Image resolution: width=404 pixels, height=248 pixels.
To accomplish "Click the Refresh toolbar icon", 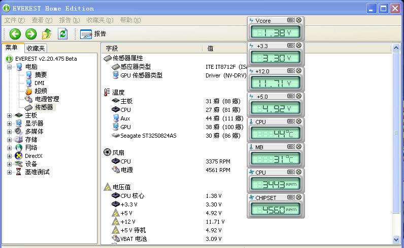I will tap(62, 34).
